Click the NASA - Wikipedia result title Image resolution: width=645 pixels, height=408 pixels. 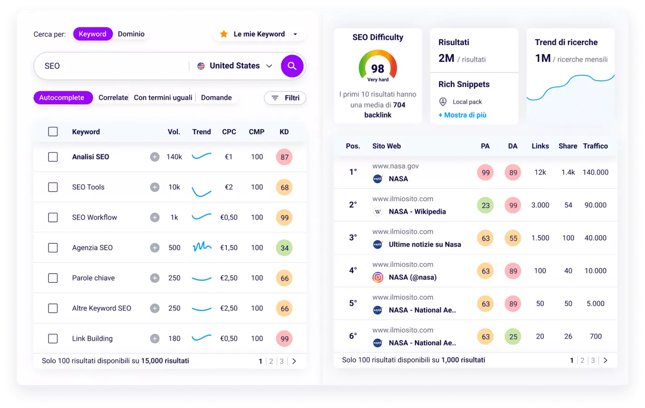(x=417, y=212)
